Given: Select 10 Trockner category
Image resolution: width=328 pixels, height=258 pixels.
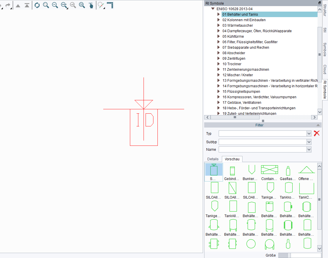Looking at the screenshot, I should click(x=232, y=64).
